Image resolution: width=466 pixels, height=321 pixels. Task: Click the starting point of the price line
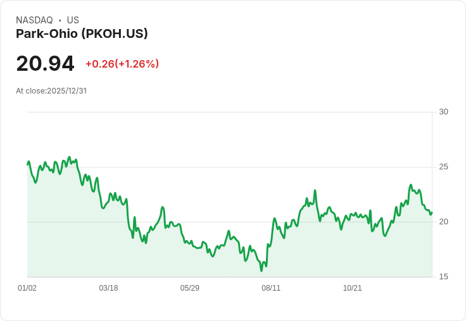(x=28, y=164)
